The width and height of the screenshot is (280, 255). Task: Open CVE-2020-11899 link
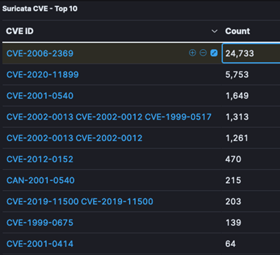coord(43,75)
